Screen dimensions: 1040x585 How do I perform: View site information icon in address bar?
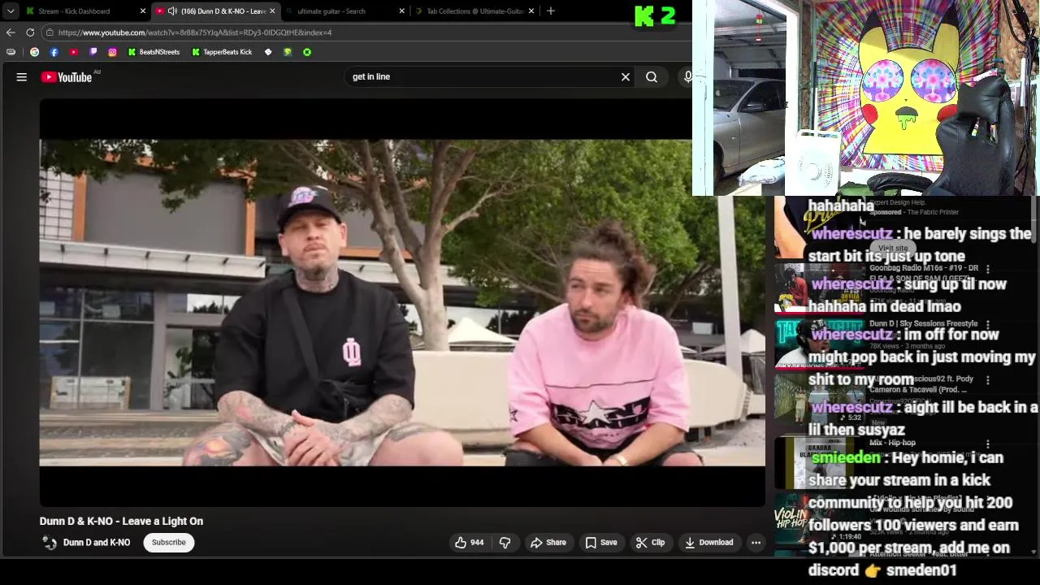click(x=50, y=32)
